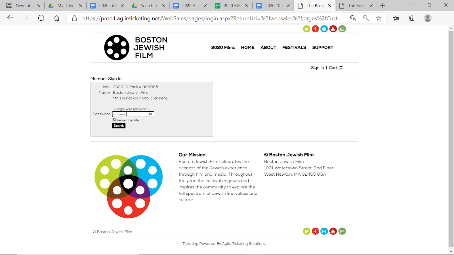454x255 pixels.
Task: Open the Facebook icon in the footer
Action: [x=315, y=231]
